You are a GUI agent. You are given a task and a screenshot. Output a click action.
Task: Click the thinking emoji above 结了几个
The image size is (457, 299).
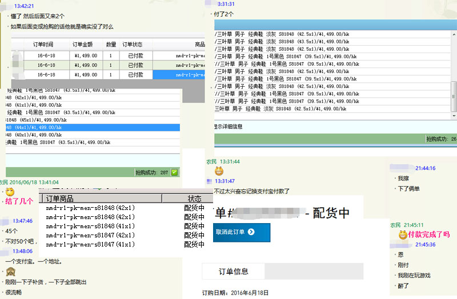click(10, 192)
